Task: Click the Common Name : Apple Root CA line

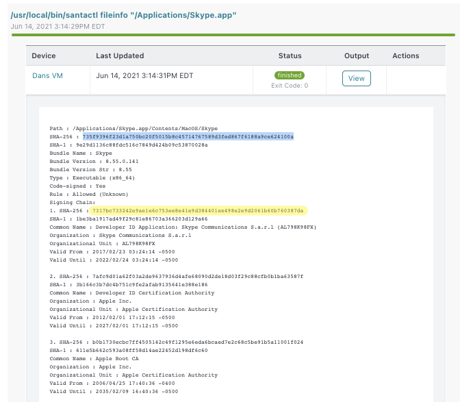Action: coord(94,359)
